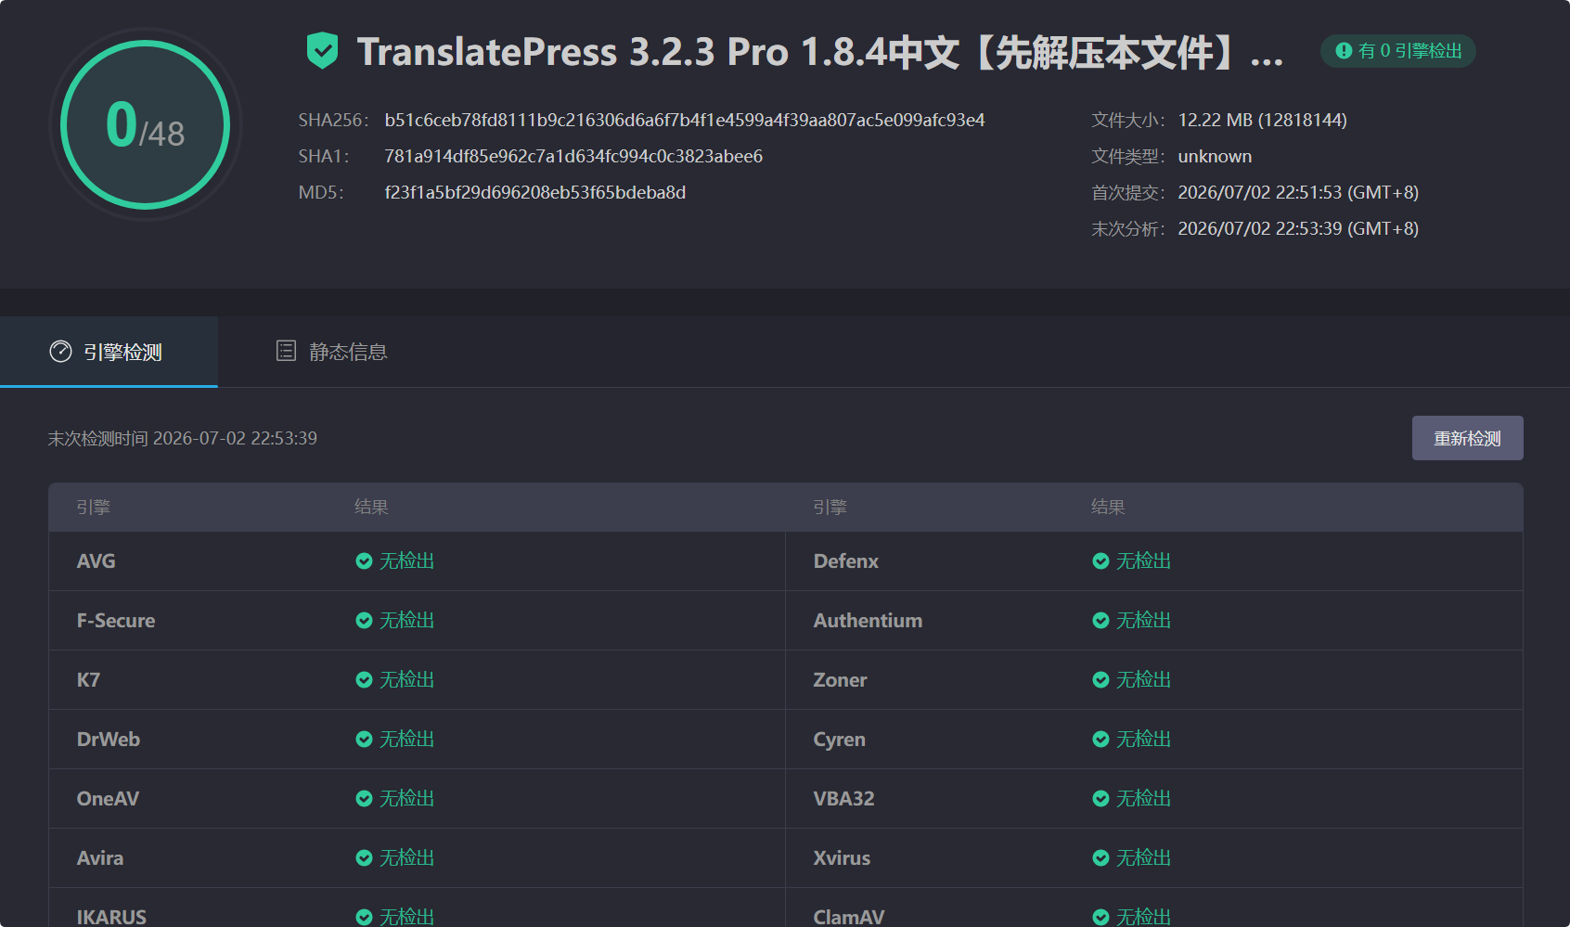Click the gauge icon on 引擎检测 tab
Viewport: 1570px width, 927px height.
60,352
